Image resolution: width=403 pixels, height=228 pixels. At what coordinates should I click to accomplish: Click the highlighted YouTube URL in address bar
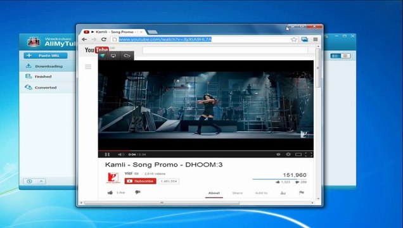(x=165, y=39)
